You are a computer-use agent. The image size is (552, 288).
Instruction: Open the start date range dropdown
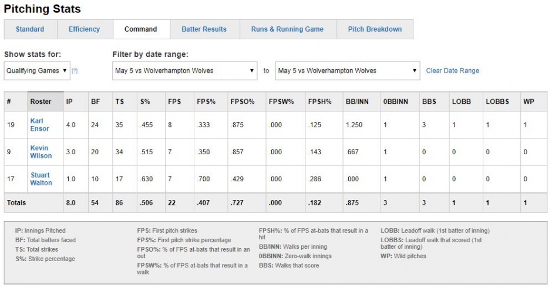[x=185, y=71]
